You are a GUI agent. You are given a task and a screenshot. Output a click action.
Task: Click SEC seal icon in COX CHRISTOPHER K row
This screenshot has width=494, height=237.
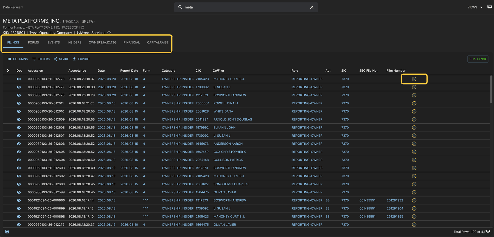[x=414, y=152]
